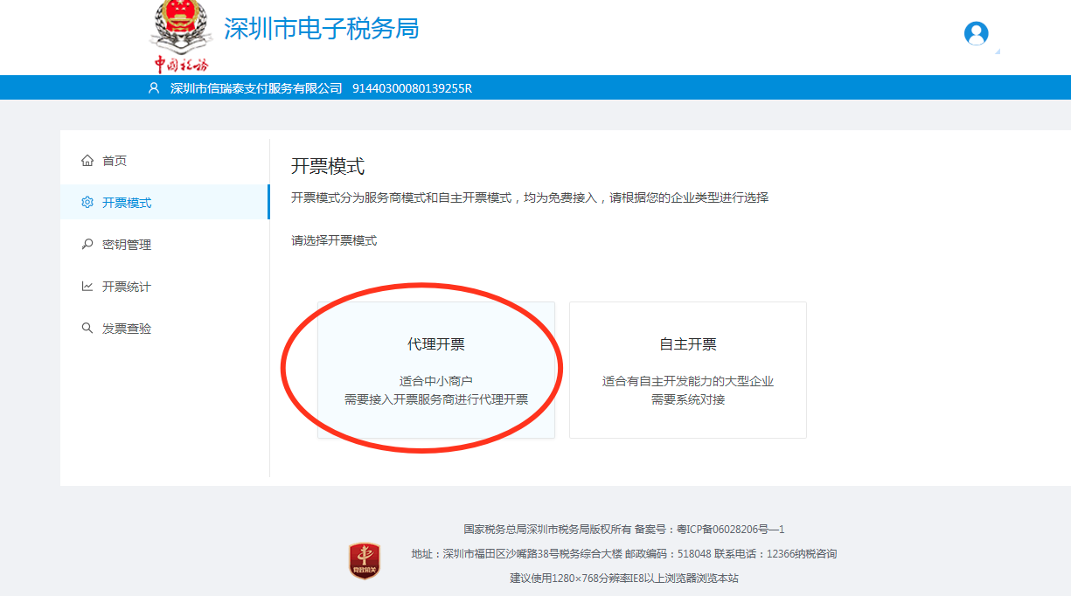Click the red badge icon in the footer
Viewport: 1071px width, 596px height.
[365, 560]
